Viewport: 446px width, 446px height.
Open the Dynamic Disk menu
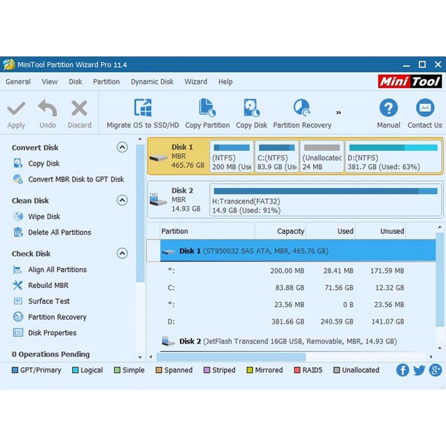click(x=152, y=82)
